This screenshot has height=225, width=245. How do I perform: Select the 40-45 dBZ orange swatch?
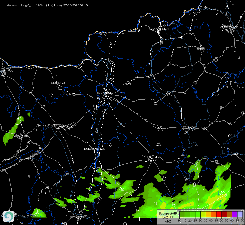pyautogui.click(x=214, y=214)
